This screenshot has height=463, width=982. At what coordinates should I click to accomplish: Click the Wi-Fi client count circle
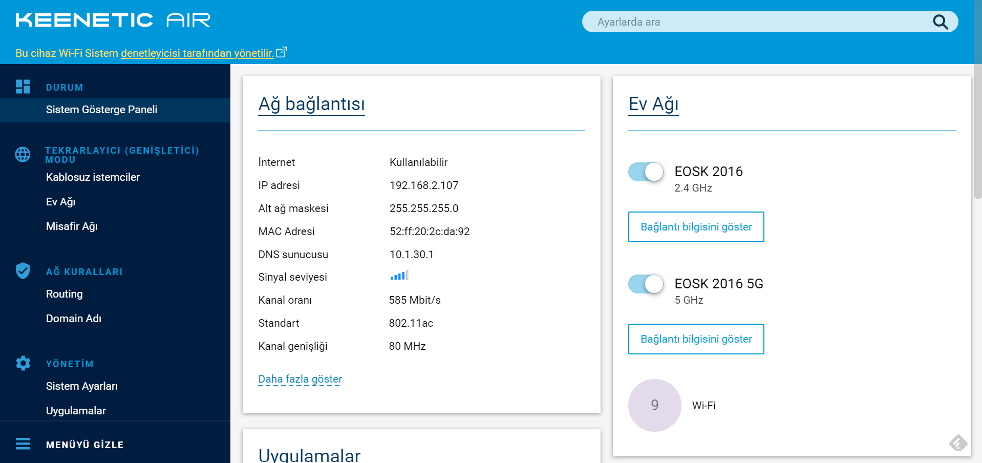[x=654, y=405]
